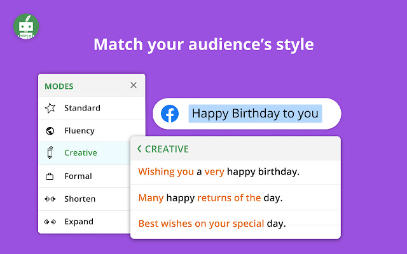
Task: Close the Modes panel
Action: (x=133, y=85)
